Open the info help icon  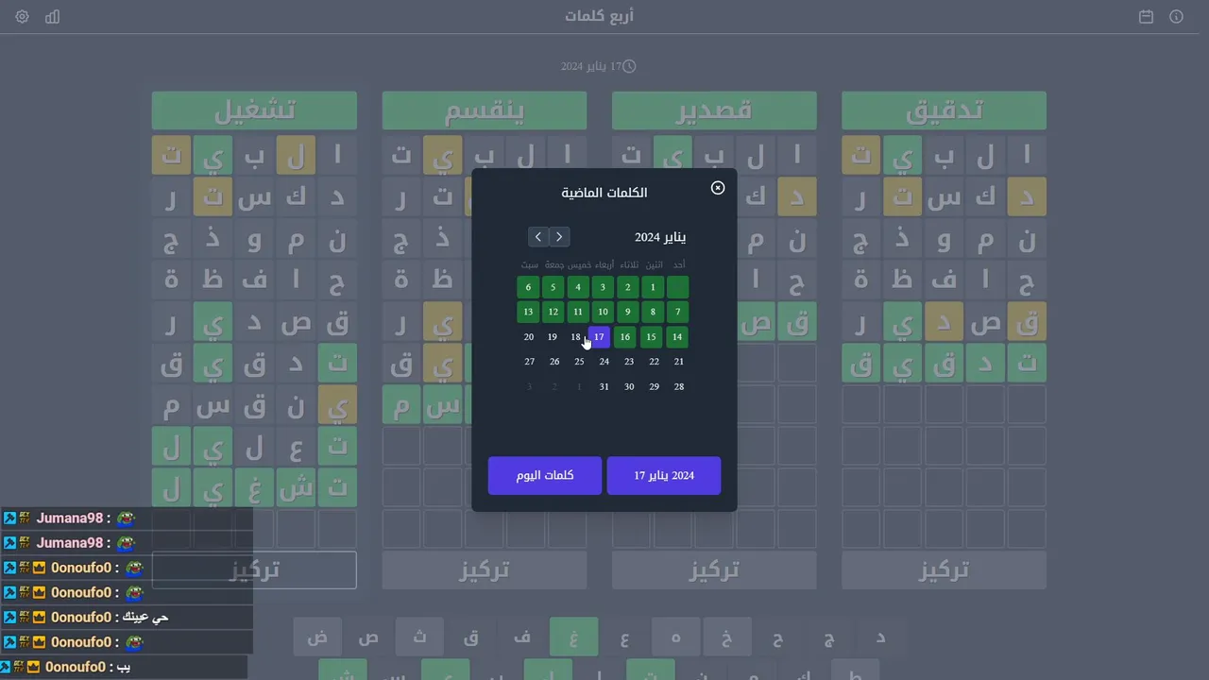(x=1176, y=17)
